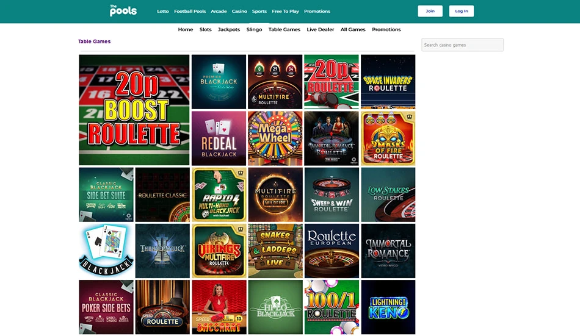
Task: Switch to the casino Home tab
Action: pyautogui.click(x=186, y=29)
